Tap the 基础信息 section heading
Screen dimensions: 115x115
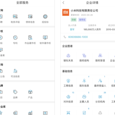click(67, 71)
